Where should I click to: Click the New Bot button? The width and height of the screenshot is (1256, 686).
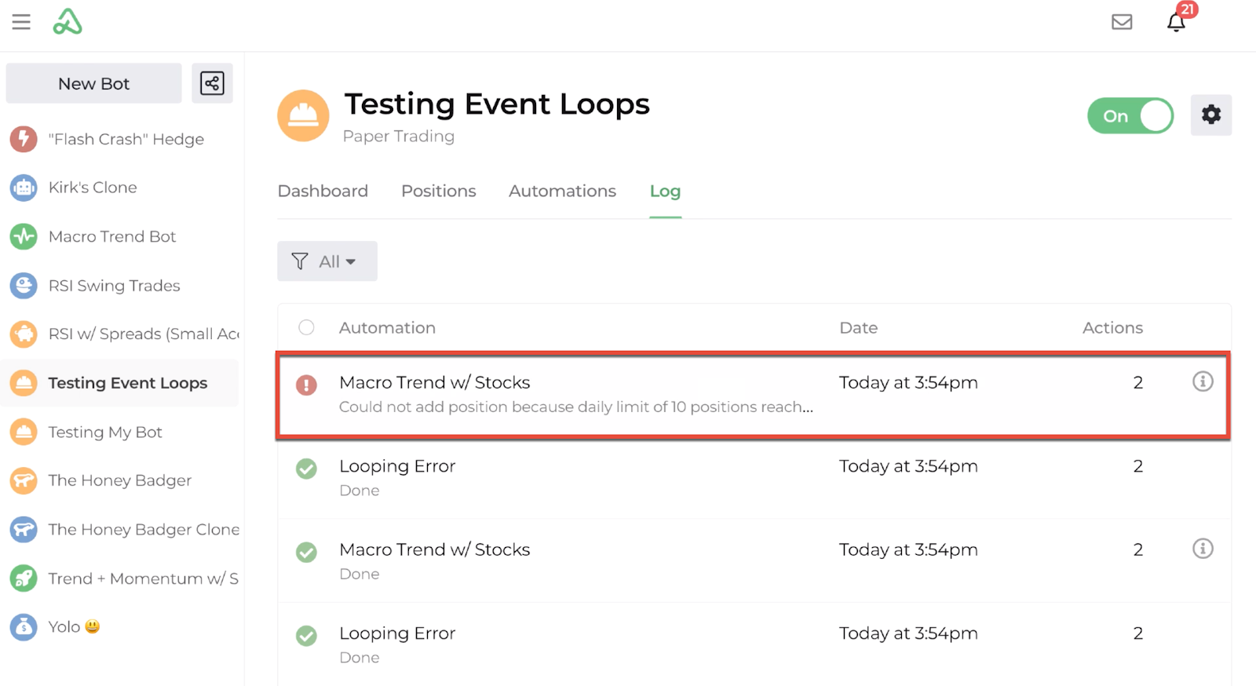(x=93, y=83)
